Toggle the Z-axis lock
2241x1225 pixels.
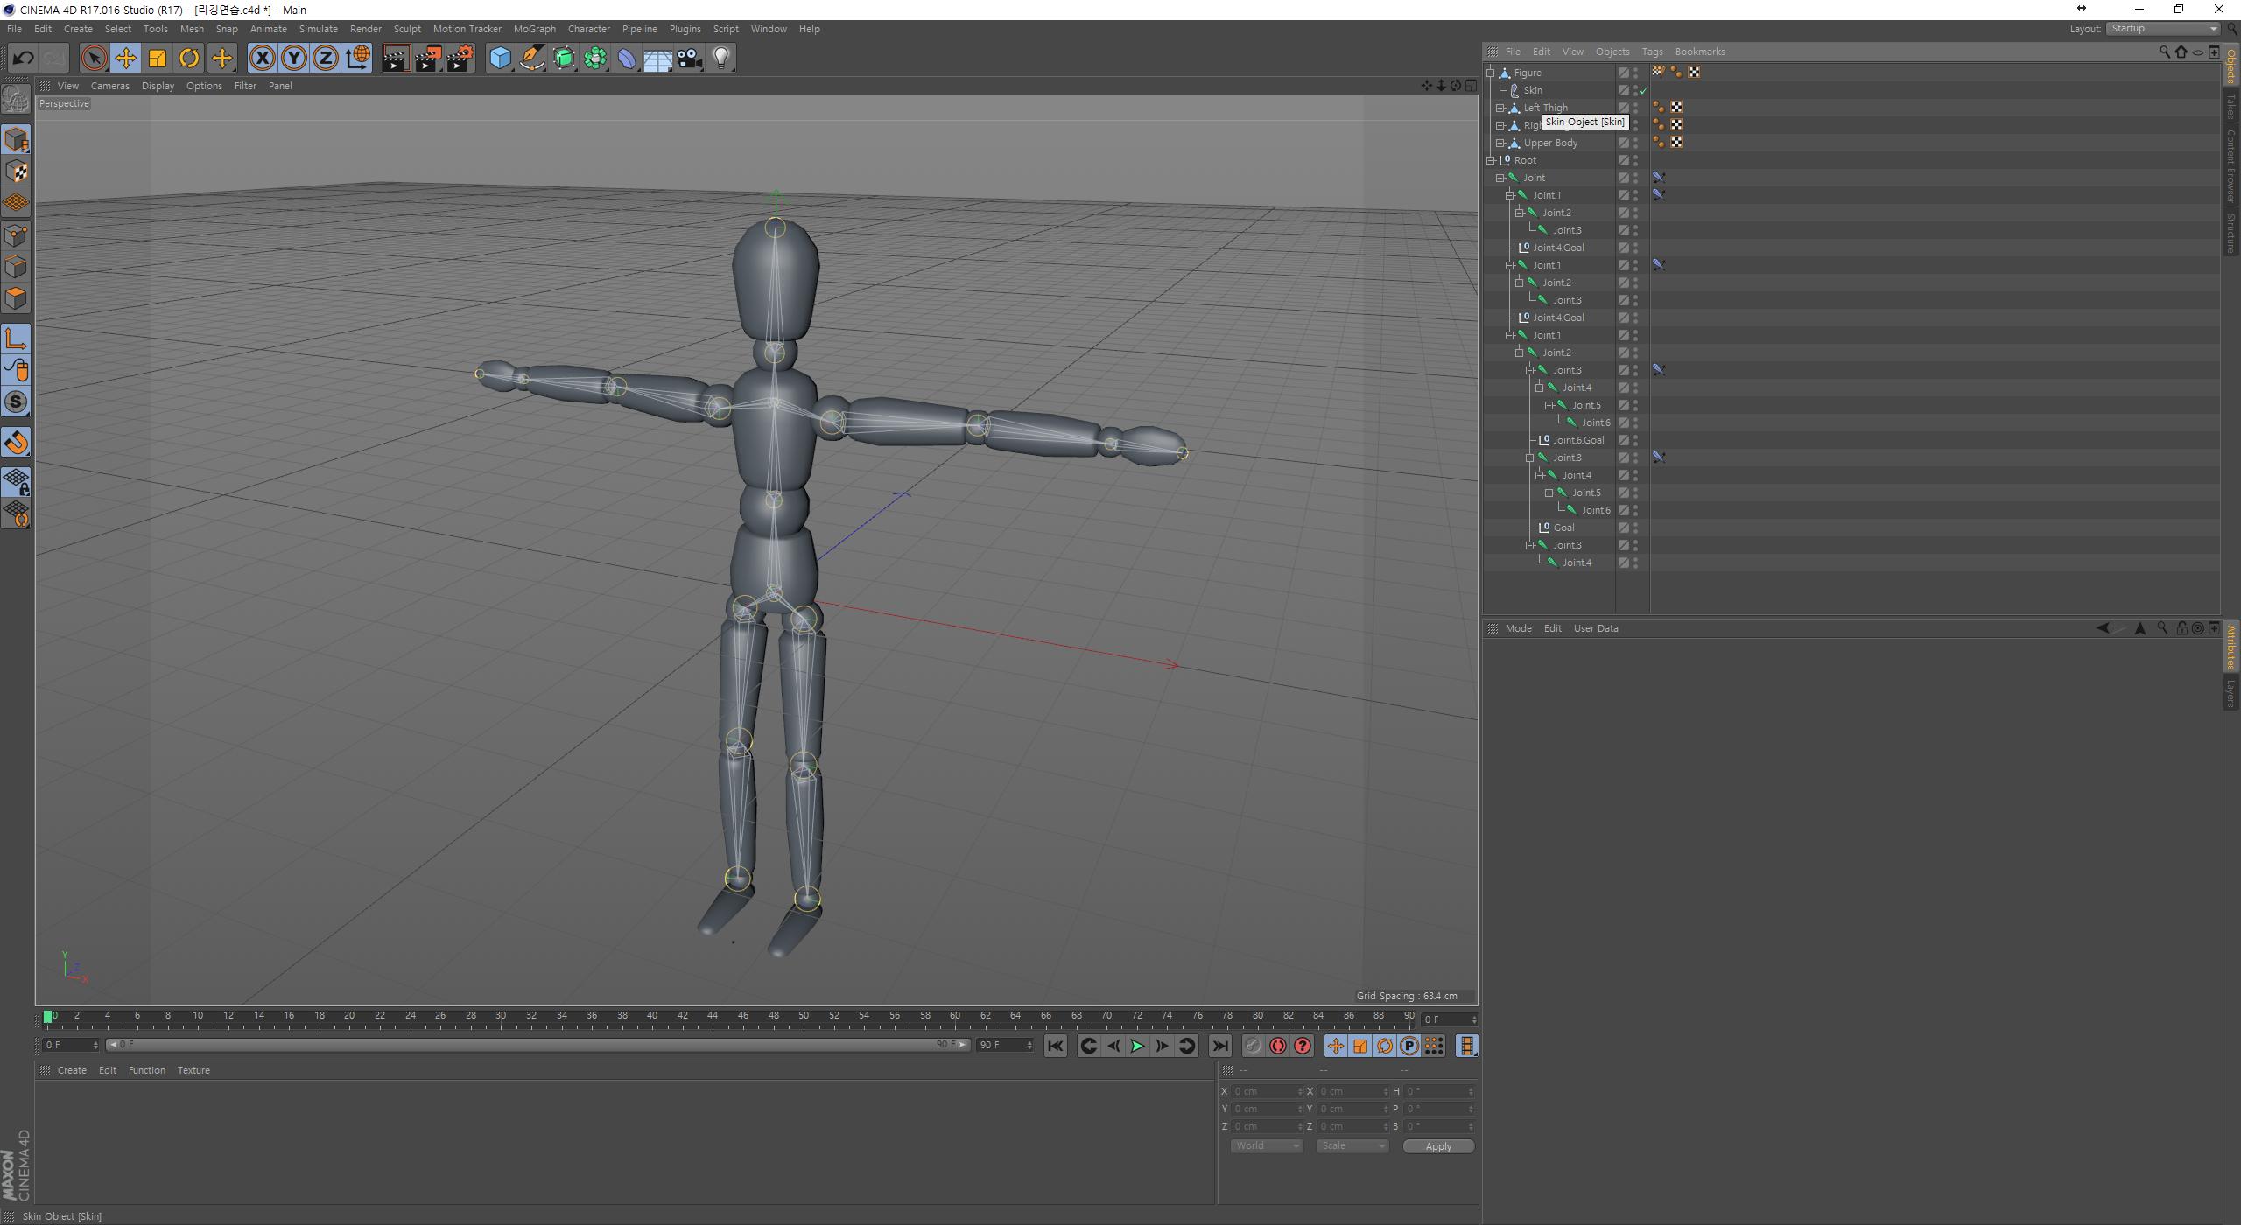tap(326, 59)
